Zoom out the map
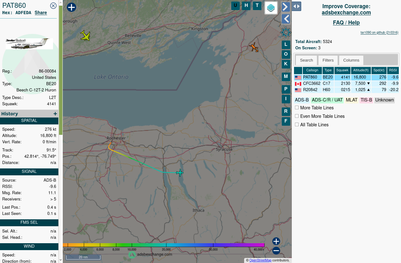 (x=276, y=251)
